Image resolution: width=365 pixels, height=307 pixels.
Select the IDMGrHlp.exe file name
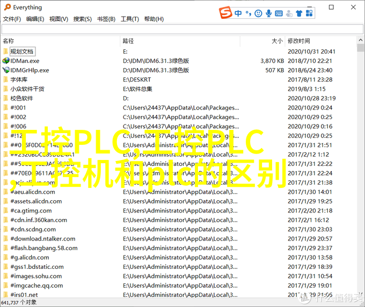tap(30, 70)
